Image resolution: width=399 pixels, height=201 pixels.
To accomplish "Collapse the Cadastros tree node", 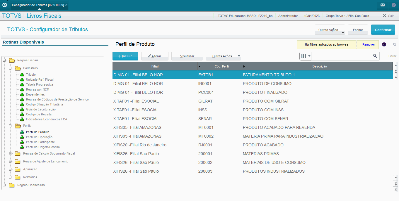I will pos(10,68).
